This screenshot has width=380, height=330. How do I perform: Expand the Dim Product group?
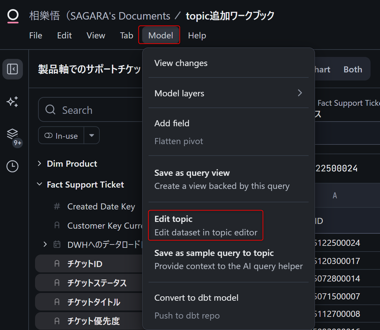[x=40, y=164]
